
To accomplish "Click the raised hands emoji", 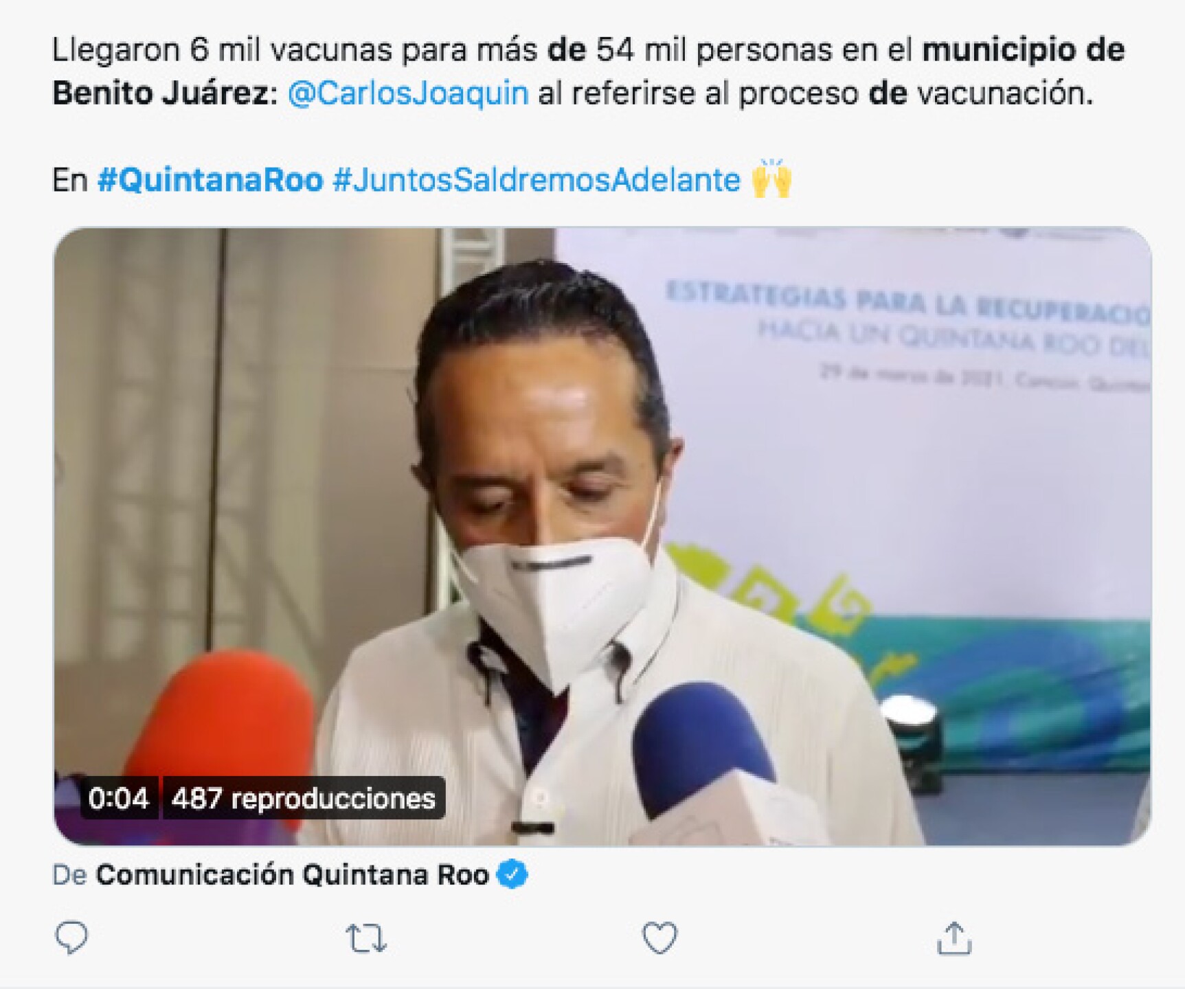I will click(772, 179).
